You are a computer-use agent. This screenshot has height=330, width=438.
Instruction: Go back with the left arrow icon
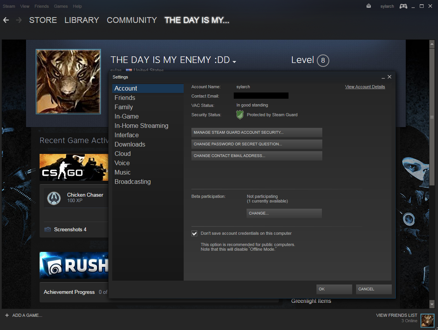[6, 20]
